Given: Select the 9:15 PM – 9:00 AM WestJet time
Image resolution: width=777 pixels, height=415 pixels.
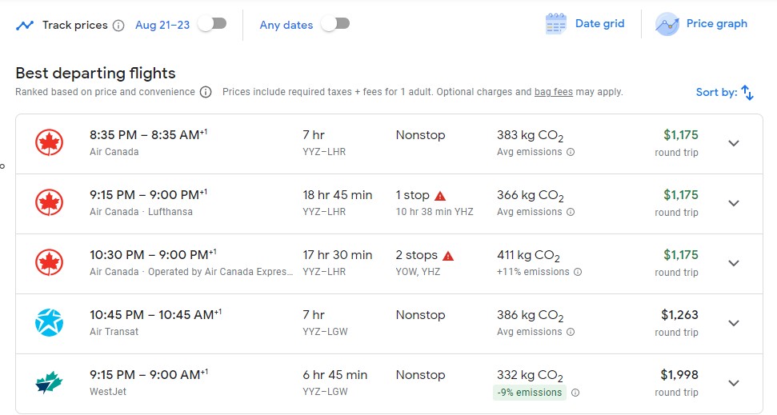Looking at the screenshot, I should click(149, 374).
